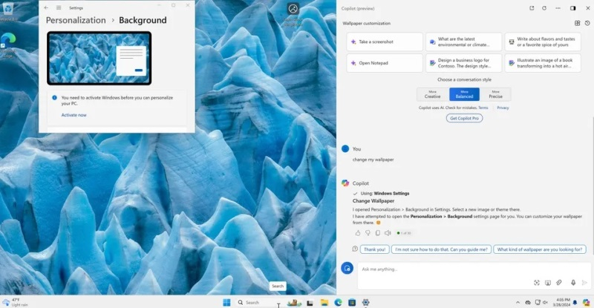Image resolution: width=594 pixels, height=308 pixels.
Task: Click the Take a screenshot suggestion card
Action: [384, 42]
